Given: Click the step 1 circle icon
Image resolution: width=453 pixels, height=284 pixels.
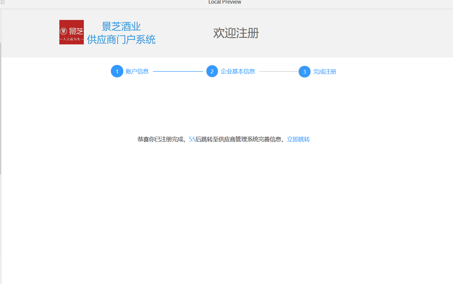Looking at the screenshot, I should tap(117, 71).
